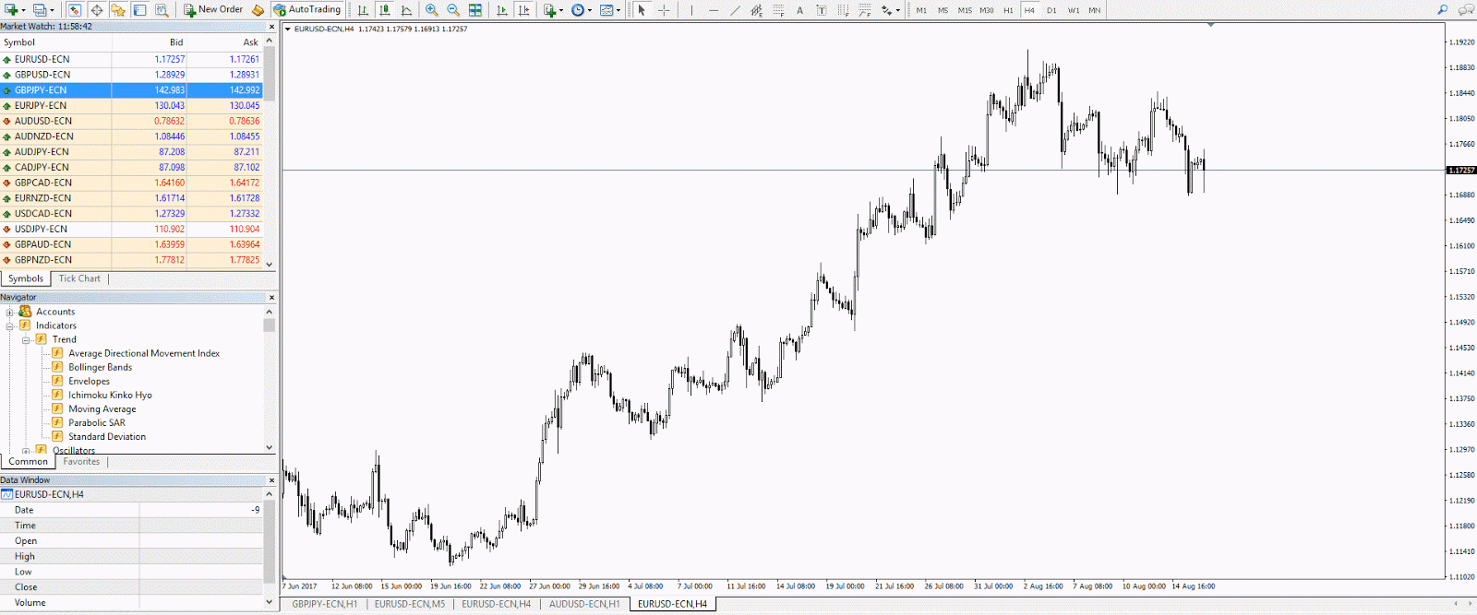
Task: Toggle the AutoTrading button
Action: (x=306, y=10)
